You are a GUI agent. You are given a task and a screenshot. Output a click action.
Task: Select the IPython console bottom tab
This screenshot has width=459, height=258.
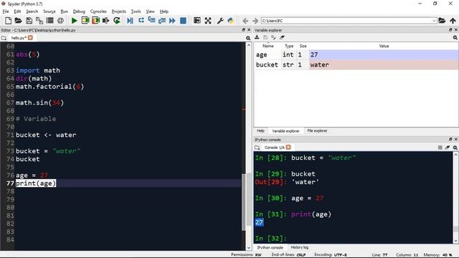pos(270,247)
